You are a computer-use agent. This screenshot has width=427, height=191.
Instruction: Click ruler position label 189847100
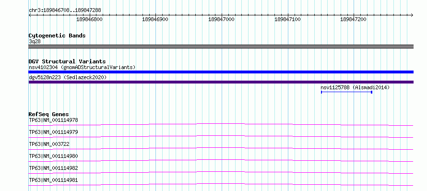pos(287,20)
